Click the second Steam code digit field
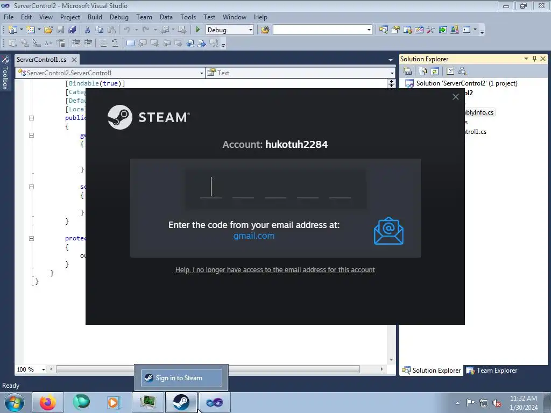551x413 pixels. pyautogui.click(x=243, y=188)
